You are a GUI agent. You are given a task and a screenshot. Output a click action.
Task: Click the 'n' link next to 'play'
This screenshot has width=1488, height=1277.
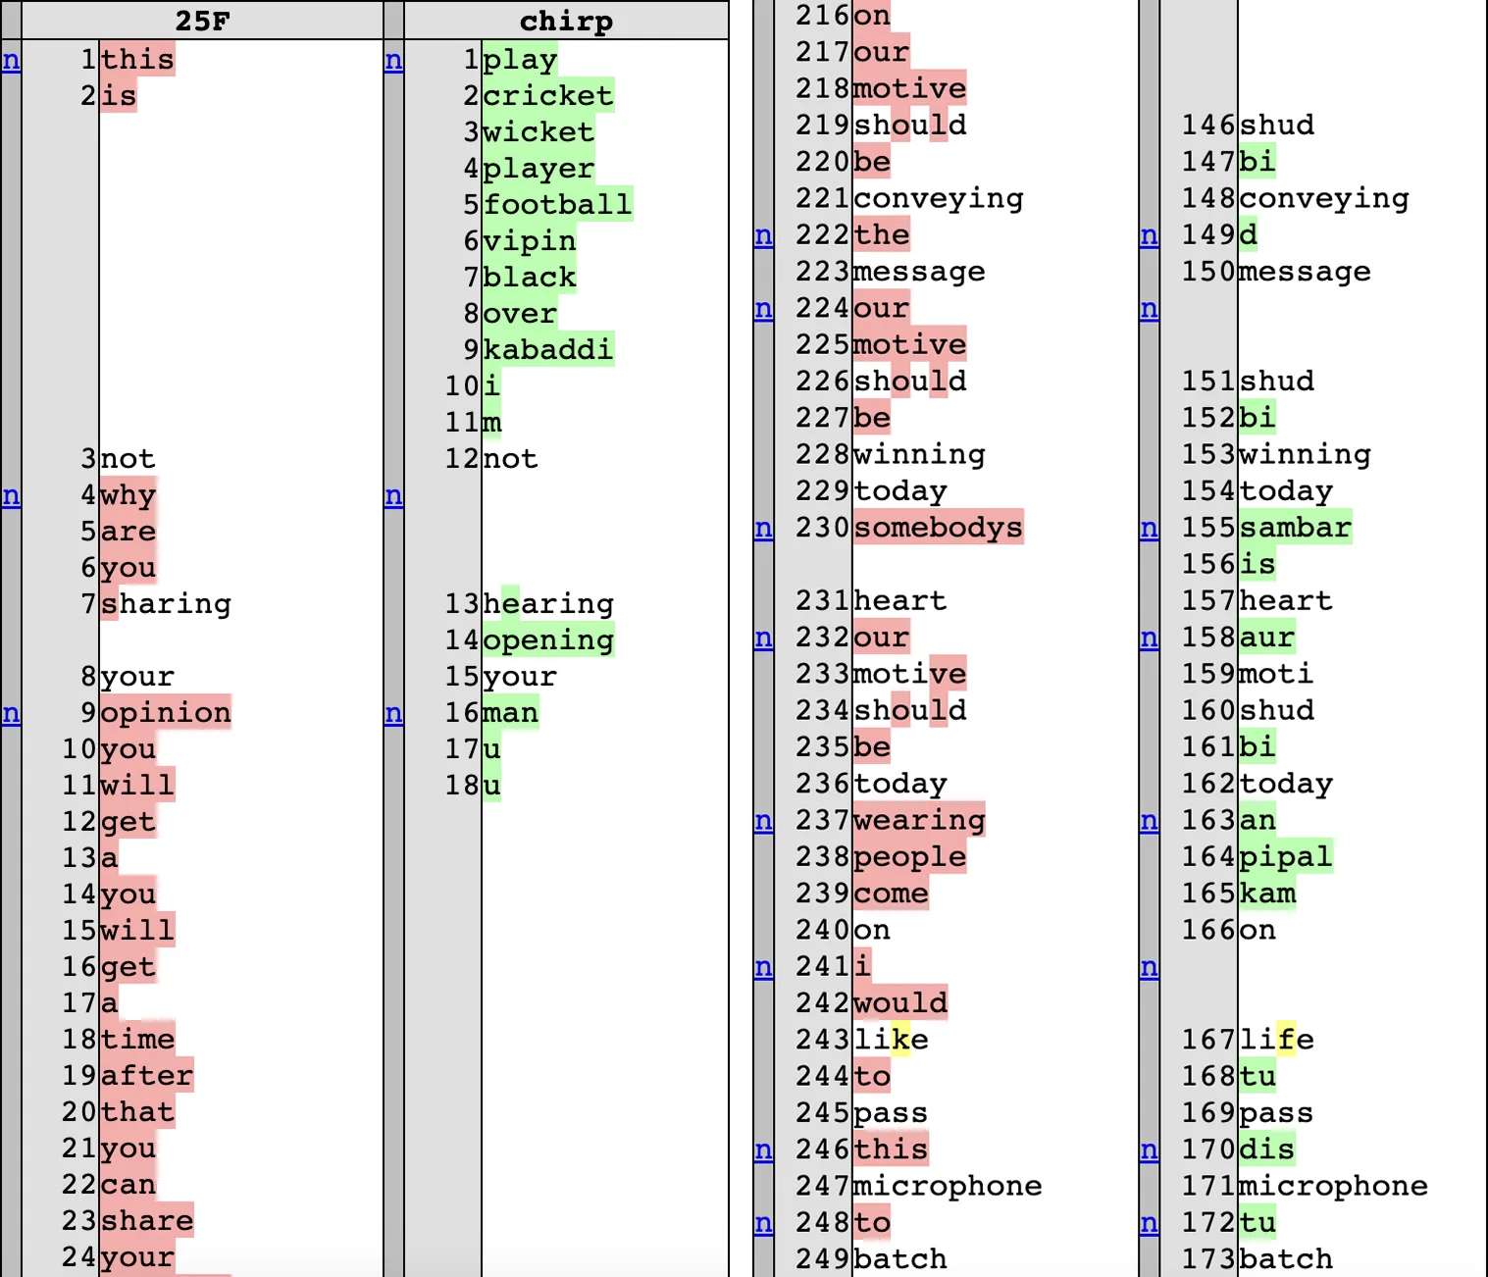(393, 61)
